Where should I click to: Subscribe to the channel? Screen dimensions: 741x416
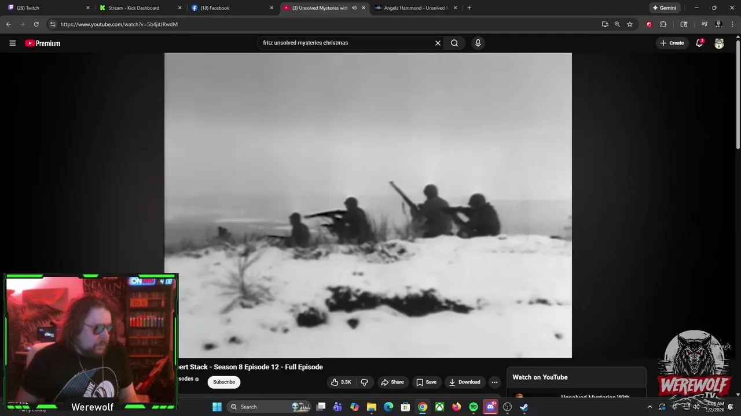(224, 382)
